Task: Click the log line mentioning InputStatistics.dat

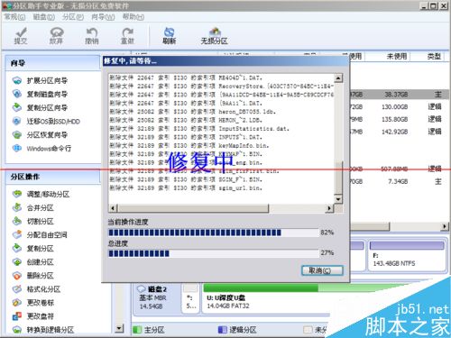Action: pyautogui.click(x=199, y=129)
